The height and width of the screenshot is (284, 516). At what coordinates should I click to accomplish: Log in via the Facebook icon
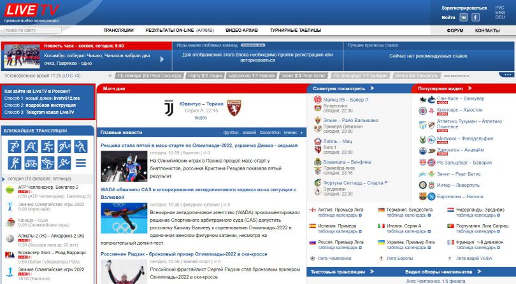475,17
